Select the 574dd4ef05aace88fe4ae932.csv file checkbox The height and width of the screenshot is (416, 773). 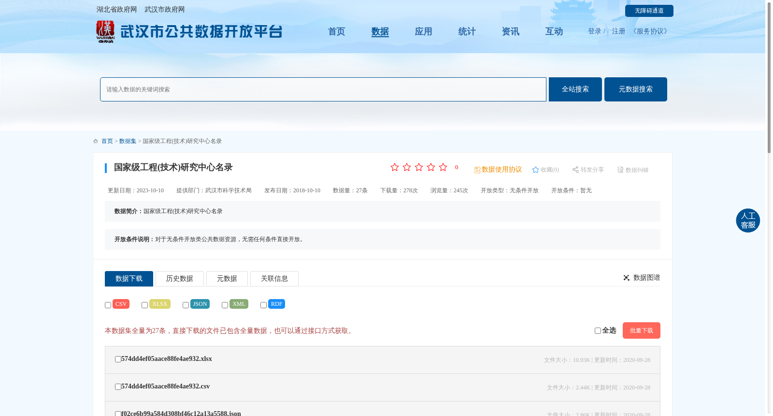118,387
